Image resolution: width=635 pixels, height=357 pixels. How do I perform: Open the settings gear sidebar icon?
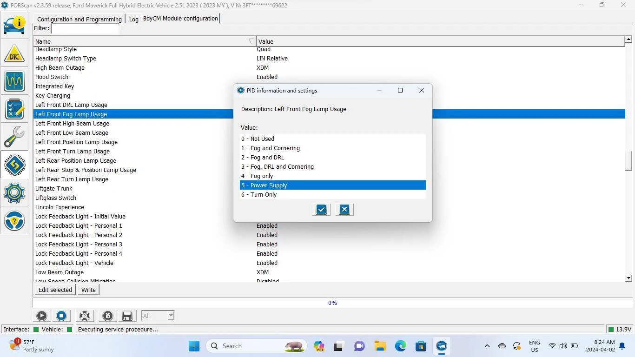click(x=14, y=192)
